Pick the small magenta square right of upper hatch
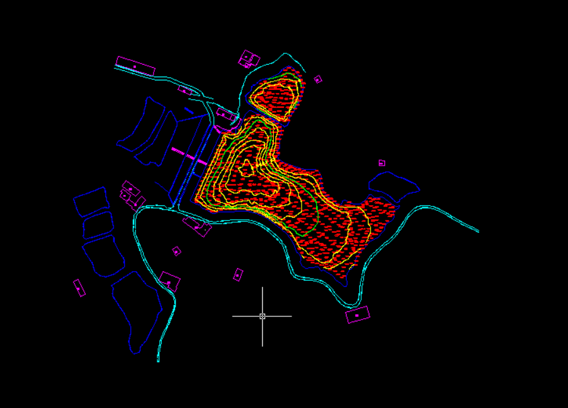The image size is (568, 408). [x=318, y=80]
